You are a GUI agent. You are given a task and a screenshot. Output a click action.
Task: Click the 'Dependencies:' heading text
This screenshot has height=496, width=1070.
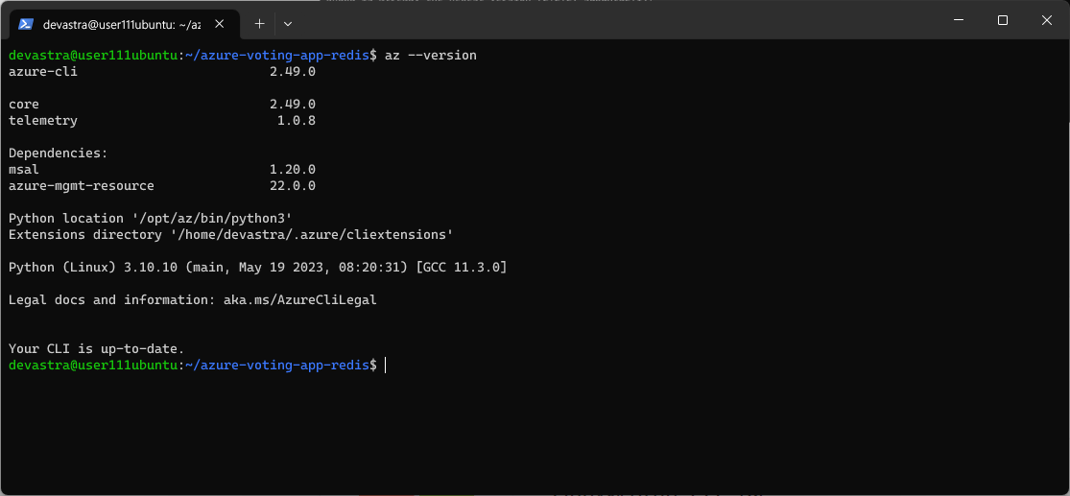(58, 154)
